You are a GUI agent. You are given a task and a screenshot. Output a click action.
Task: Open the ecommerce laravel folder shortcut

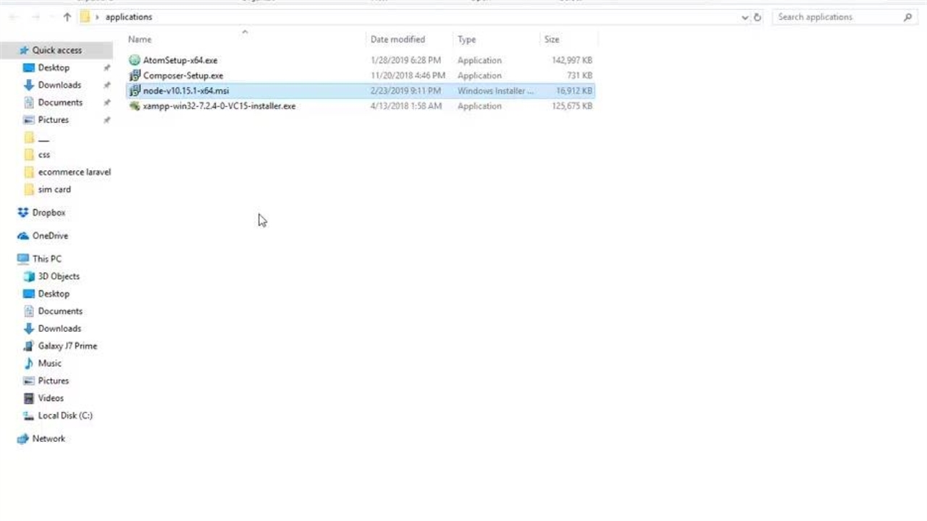pyautogui.click(x=74, y=172)
